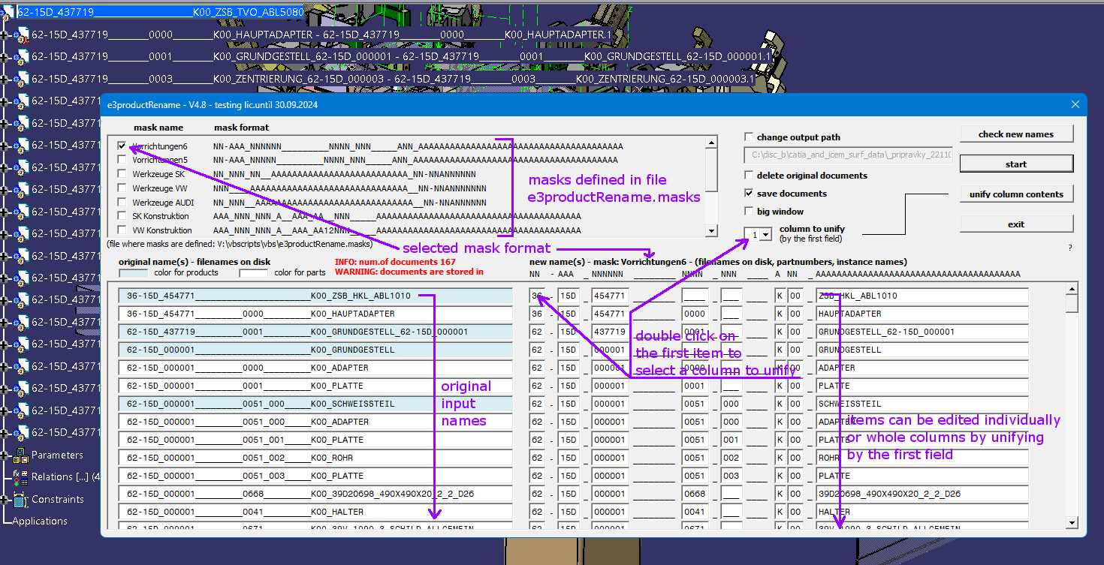Select the K00_GRUNDGESTELL_62-15D_000001.1 tree item
Viewport: 1104px width, 565px height.
click(401, 57)
